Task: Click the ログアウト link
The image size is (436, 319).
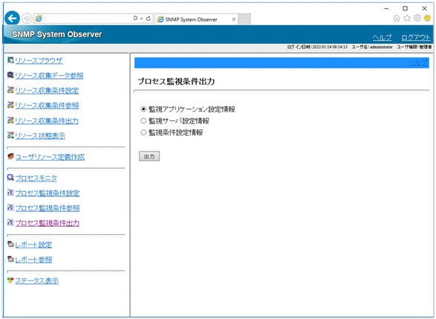Action: 416,37
